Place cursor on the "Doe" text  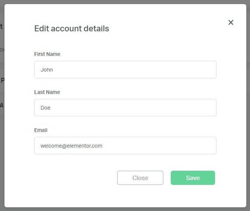[x=45, y=108]
